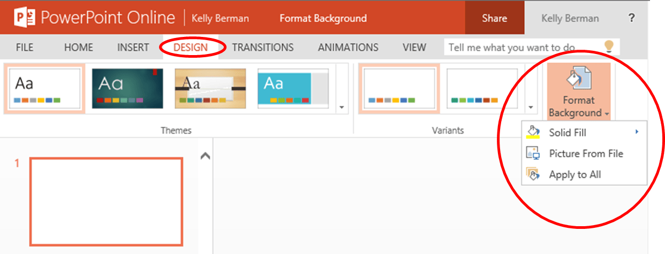The height and width of the screenshot is (254, 665).
Task: Select slide 1 thumbnail in panel
Action: [x=106, y=201]
